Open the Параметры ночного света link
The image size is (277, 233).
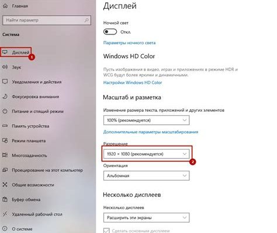tap(129, 43)
